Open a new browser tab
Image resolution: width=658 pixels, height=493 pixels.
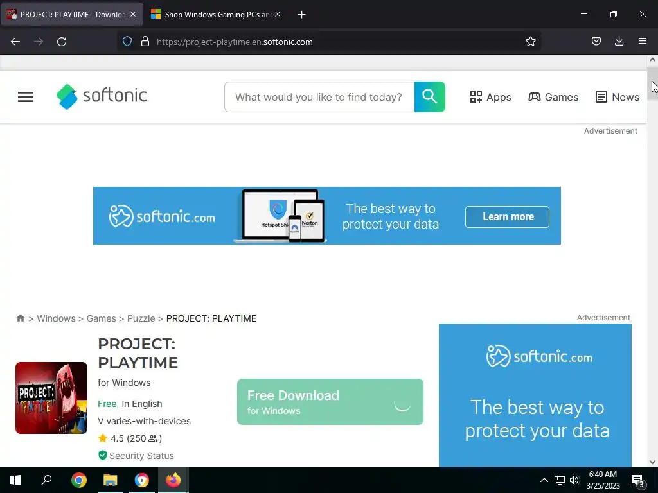click(301, 15)
